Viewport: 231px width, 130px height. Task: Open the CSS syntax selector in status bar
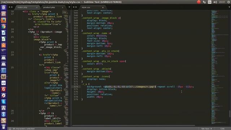(222, 129)
